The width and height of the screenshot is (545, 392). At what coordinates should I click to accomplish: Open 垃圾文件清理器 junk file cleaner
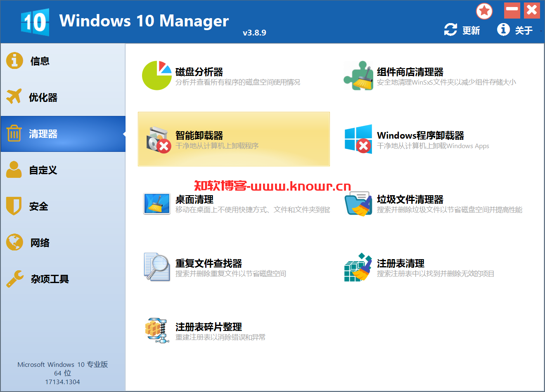(x=435, y=203)
